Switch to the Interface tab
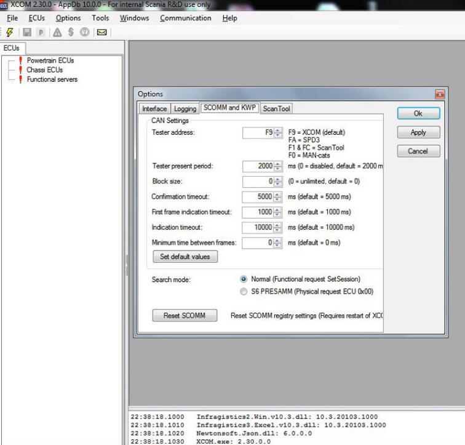Image resolution: width=465 pixels, height=445 pixels. click(x=154, y=109)
